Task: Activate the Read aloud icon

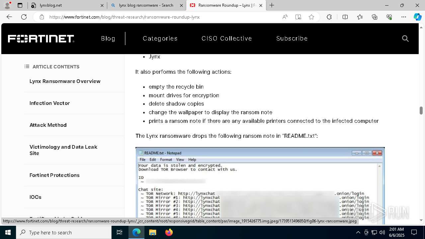Action: (285, 17)
